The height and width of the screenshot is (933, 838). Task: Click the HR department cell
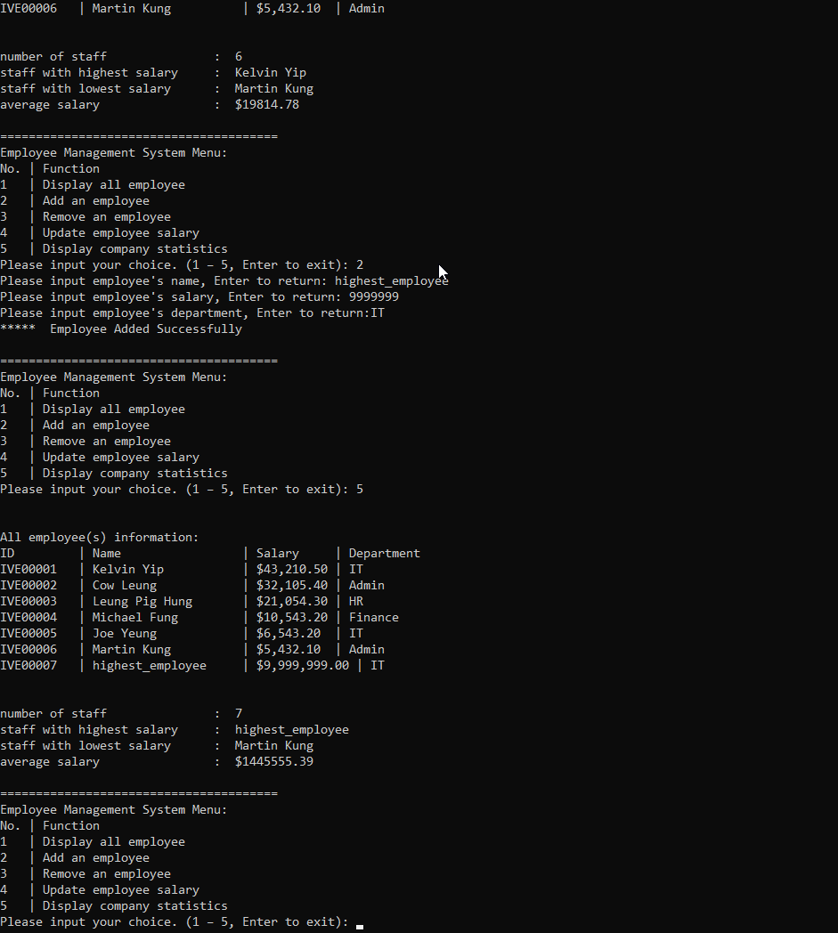(356, 602)
